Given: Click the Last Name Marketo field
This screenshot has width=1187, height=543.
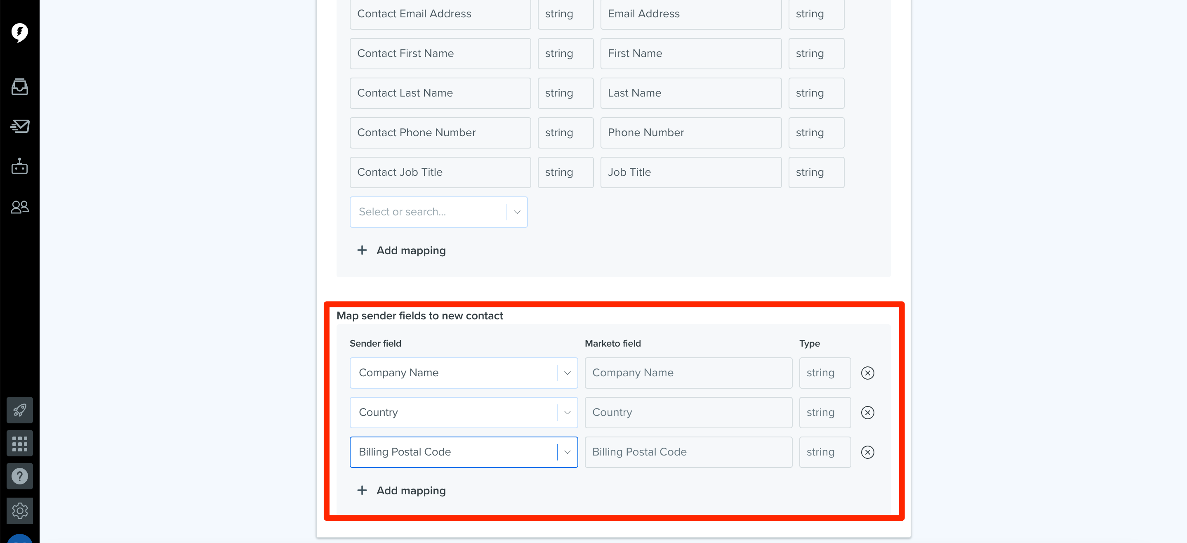Looking at the screenshot, I should click(x=691, y=93).
